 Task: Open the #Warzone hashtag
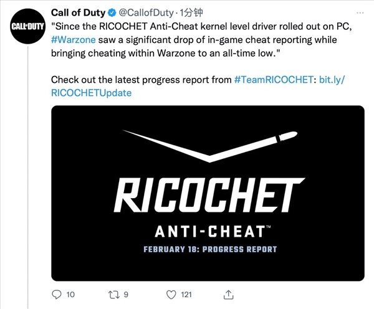(73, 40)
